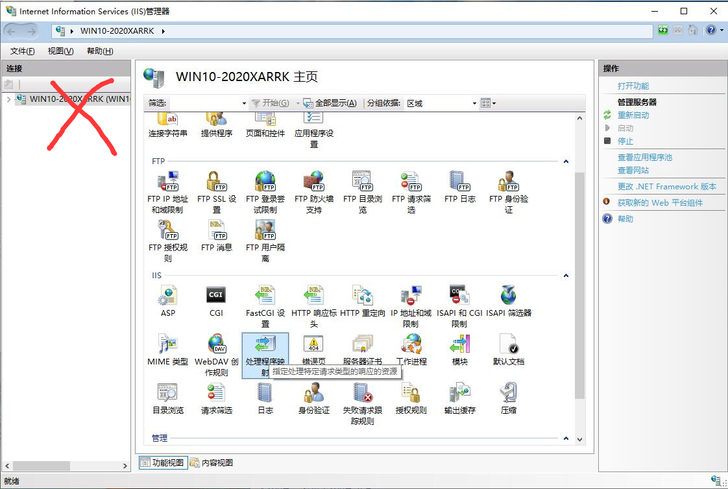Click WIN10-2020XARRK in address breadcrumb

tap(117, 31)
